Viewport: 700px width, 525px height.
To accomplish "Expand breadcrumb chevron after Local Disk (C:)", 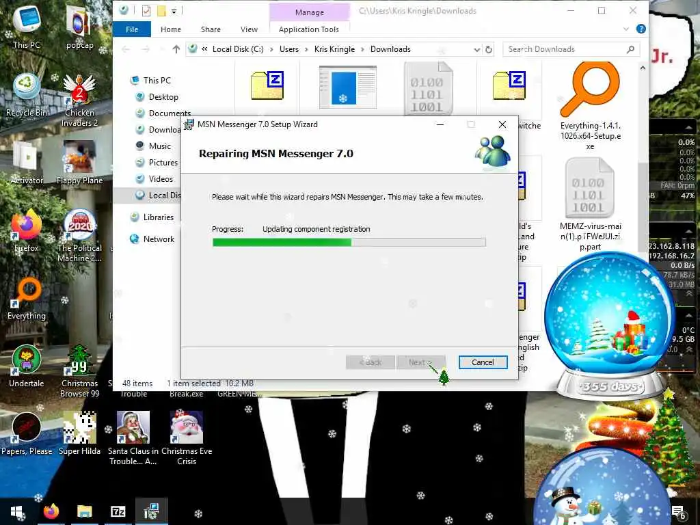I will pos(271,49).
